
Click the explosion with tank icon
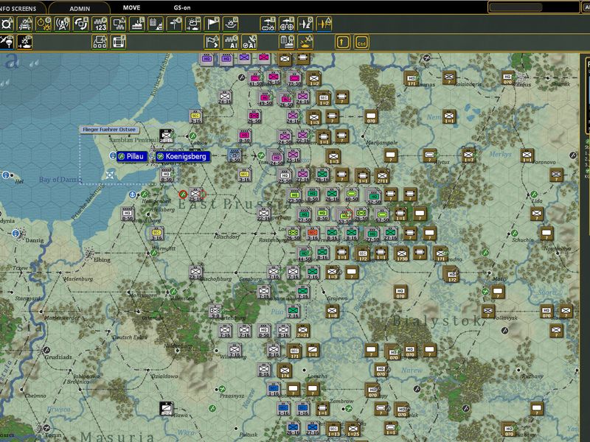click(x=25, y=42)
